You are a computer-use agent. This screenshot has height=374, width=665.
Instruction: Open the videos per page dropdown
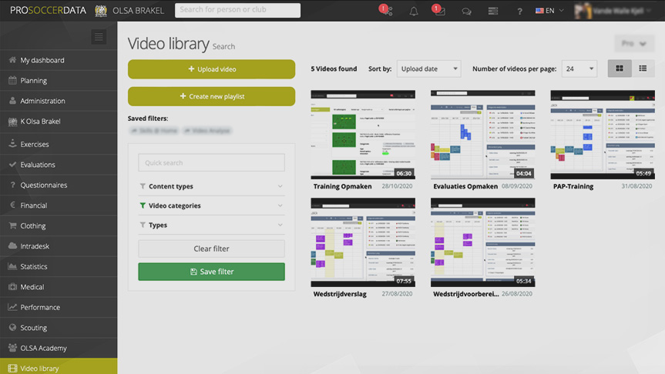click(579, 69)
